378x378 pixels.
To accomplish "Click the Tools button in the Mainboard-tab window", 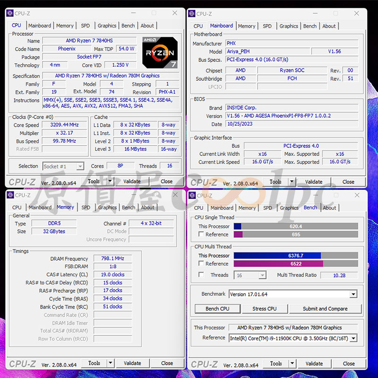I will [x=275, y=181].
